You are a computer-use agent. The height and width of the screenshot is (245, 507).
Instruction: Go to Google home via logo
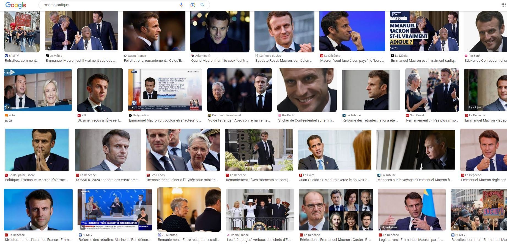coord(16,5)
